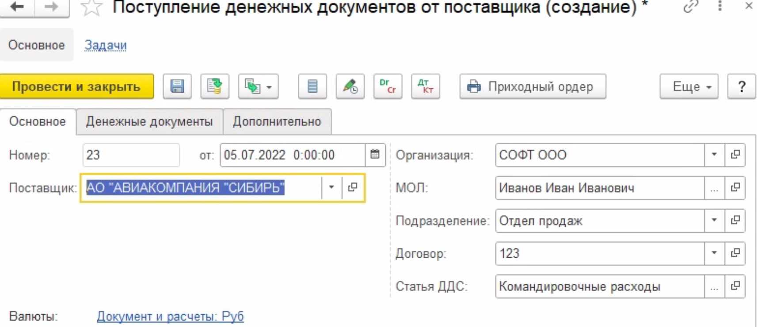757x327 pixels.
Task: Choose Статья ДДС via ellipsis button
Action: click(x=714, y=286)
